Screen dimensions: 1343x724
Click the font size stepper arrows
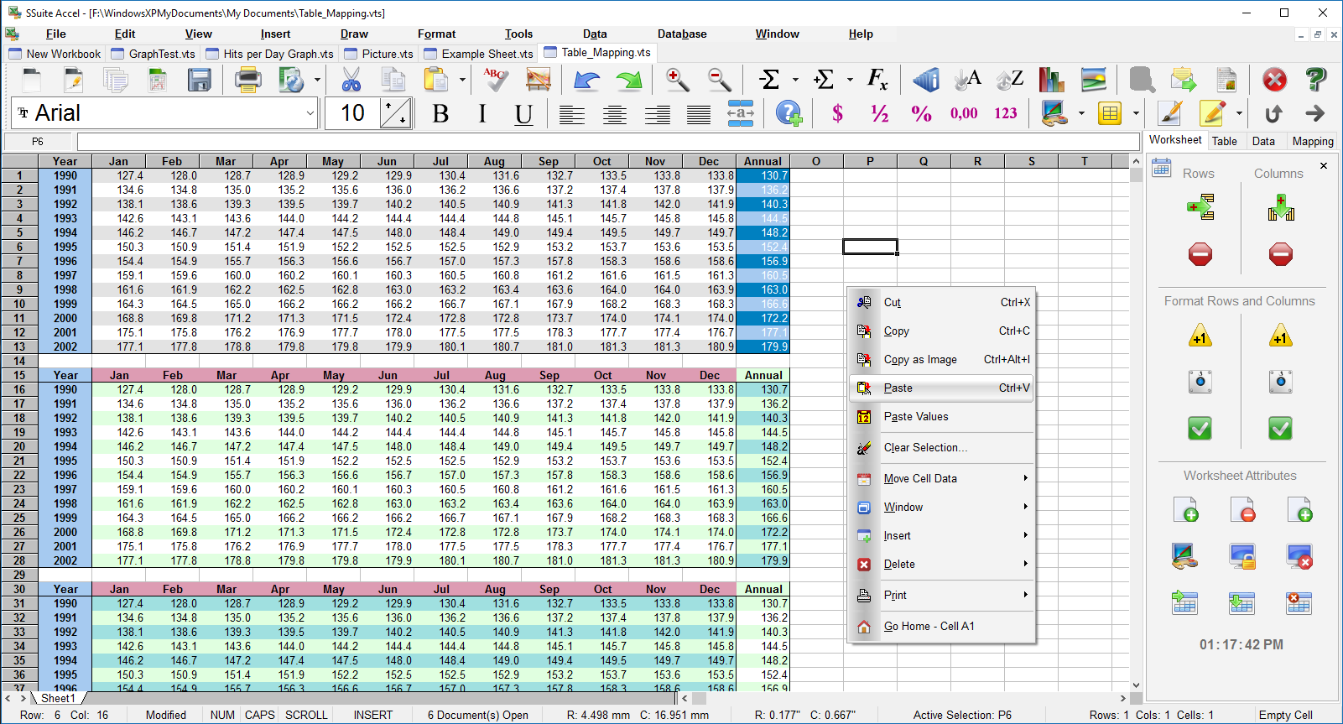click(x=395, y=113)
